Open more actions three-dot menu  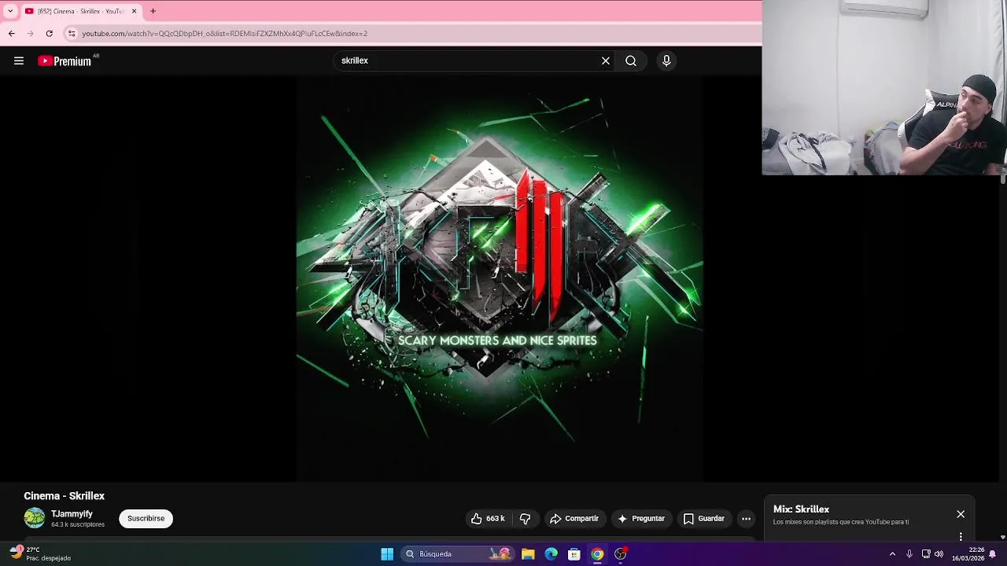(746, 519)
